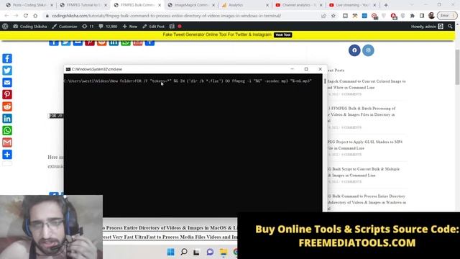Viewport: 460px width, 259px height.
Task: Share via Reddit in the side bar
Action: pos(7,106)
